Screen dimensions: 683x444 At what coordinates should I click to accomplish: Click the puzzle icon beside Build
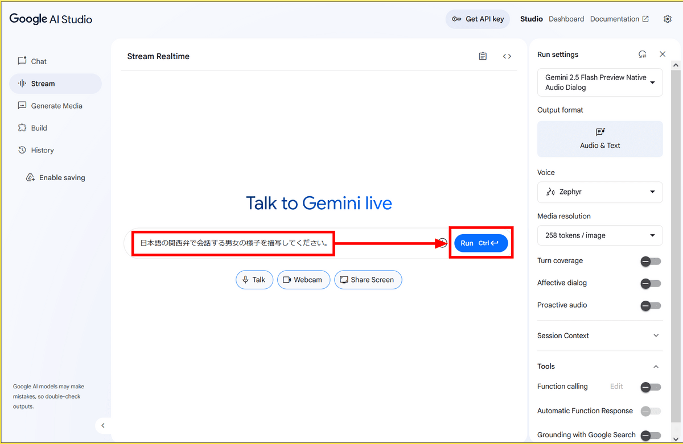(x=22, y=128)
